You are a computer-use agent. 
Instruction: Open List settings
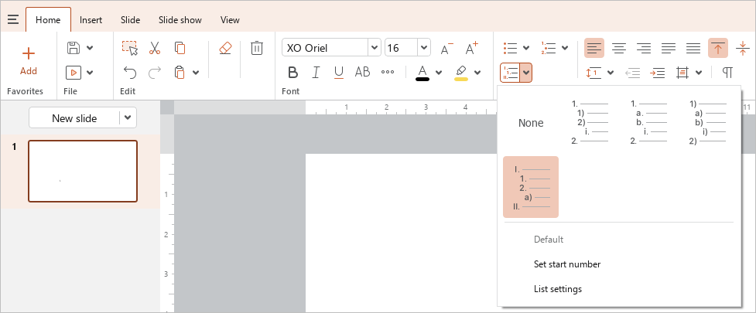tap(558, 289)
